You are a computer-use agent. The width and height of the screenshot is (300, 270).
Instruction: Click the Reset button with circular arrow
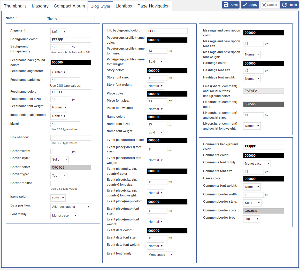pyautogui.click(x=289, y=5)
